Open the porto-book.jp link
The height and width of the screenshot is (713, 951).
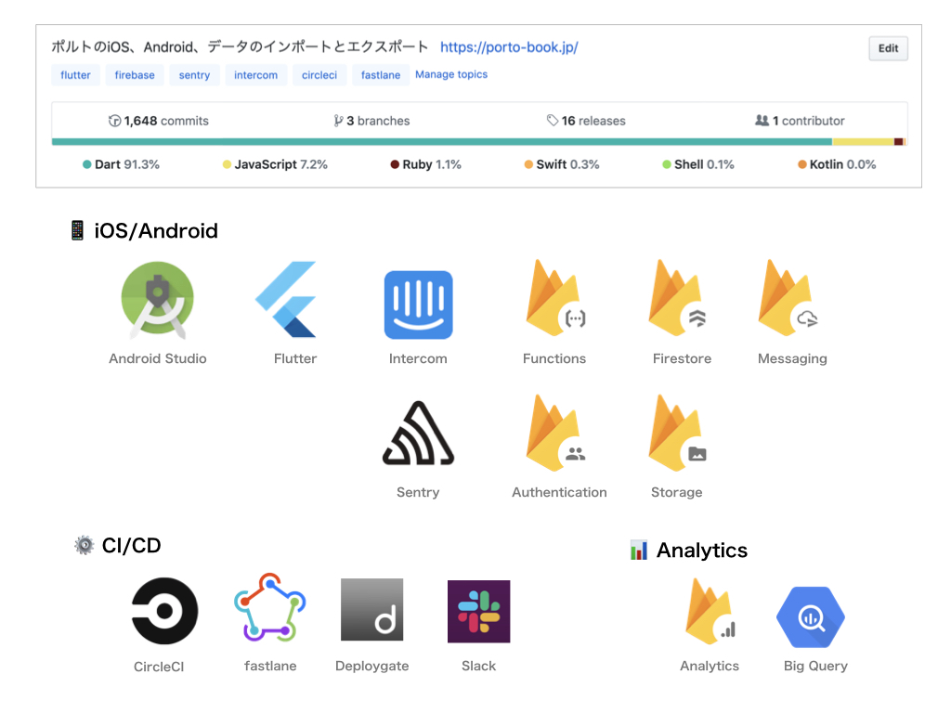[509, 47]
